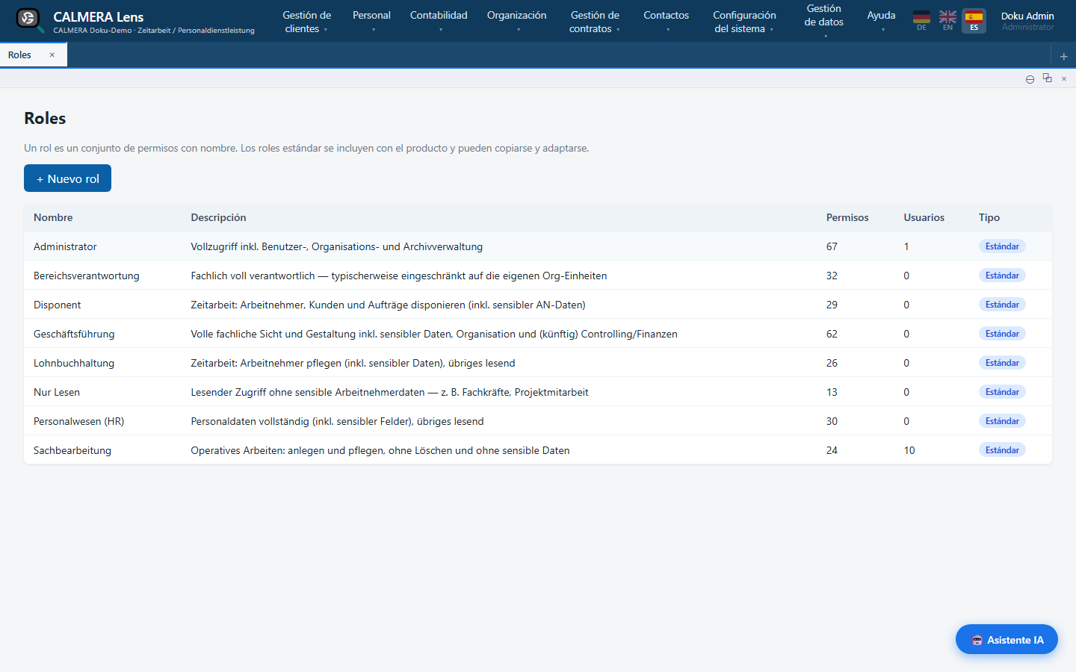Sort by Usuarios column header
This screenshot has height=672, width=1076.
(x=924, y=217)
